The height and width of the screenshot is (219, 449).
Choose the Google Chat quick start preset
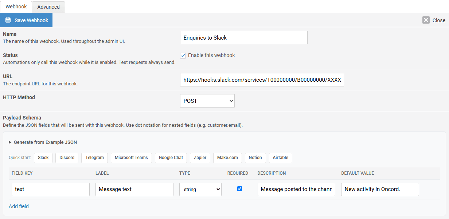[171, 158]
